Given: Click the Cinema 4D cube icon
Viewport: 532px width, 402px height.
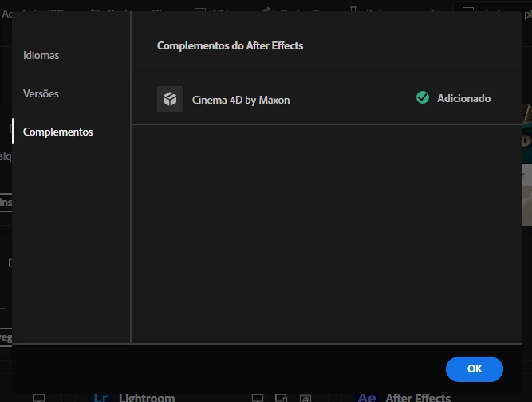Looking at the screenshot, I should point(170,99).
